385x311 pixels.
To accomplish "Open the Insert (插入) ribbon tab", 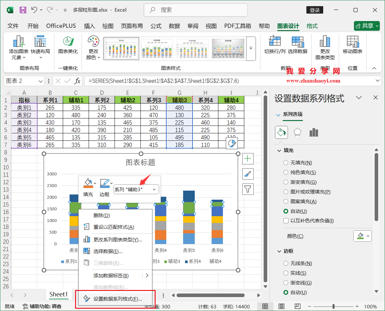I will click(x=89, y=26).
